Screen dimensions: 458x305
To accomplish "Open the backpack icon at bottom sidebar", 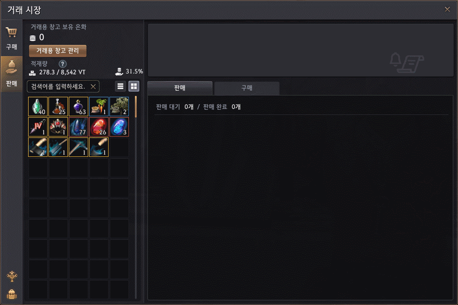I will [12, 294].
